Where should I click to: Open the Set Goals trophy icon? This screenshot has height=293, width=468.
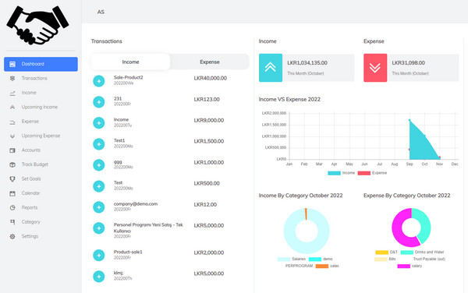pos(12,179)
